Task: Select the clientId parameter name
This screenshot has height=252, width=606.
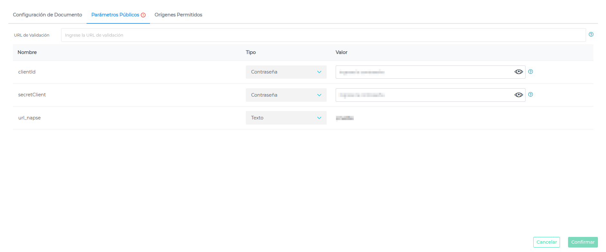Action: coord(27,72)
